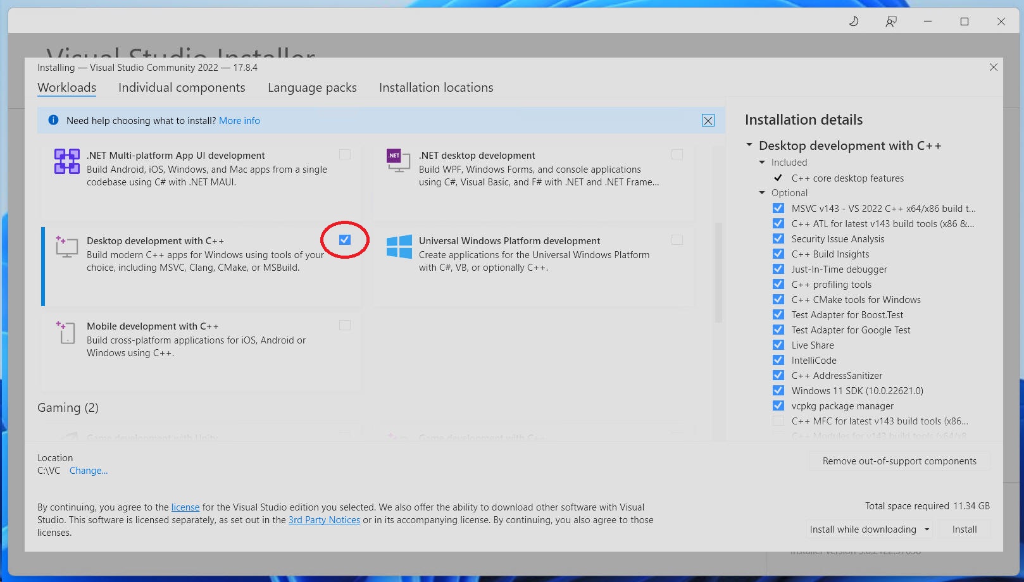Close the installing dialog with the X
Screen dimensions: 1024x582
tap(994, 67)
